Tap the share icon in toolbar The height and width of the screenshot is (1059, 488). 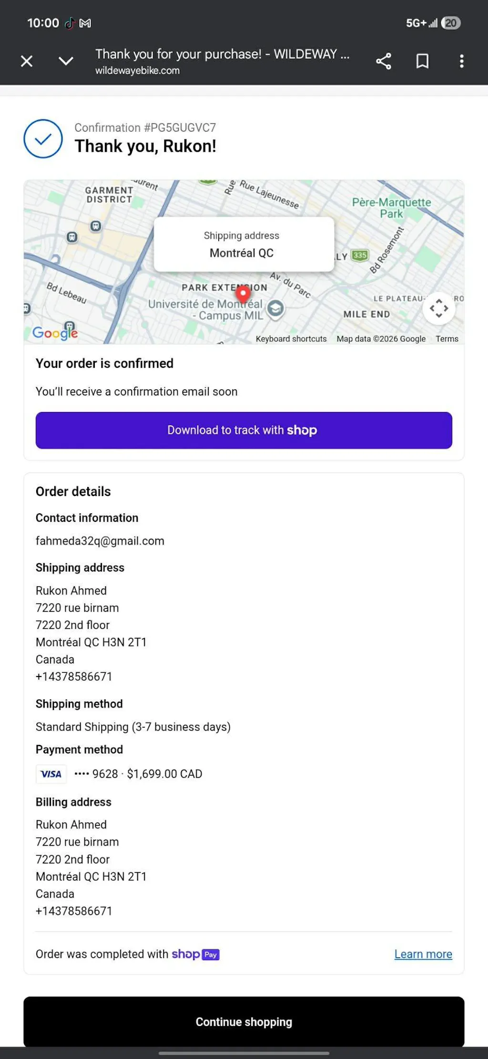384,61
